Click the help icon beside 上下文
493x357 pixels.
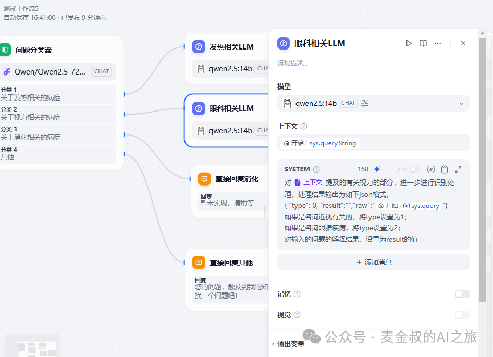[304, 126]
